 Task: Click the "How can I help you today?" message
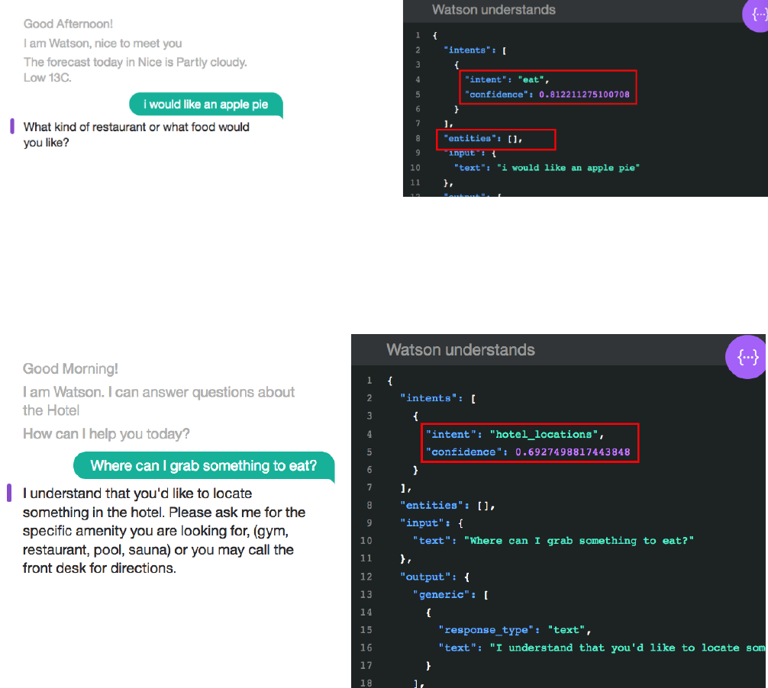pyautogui.click(x=106, y=434)
